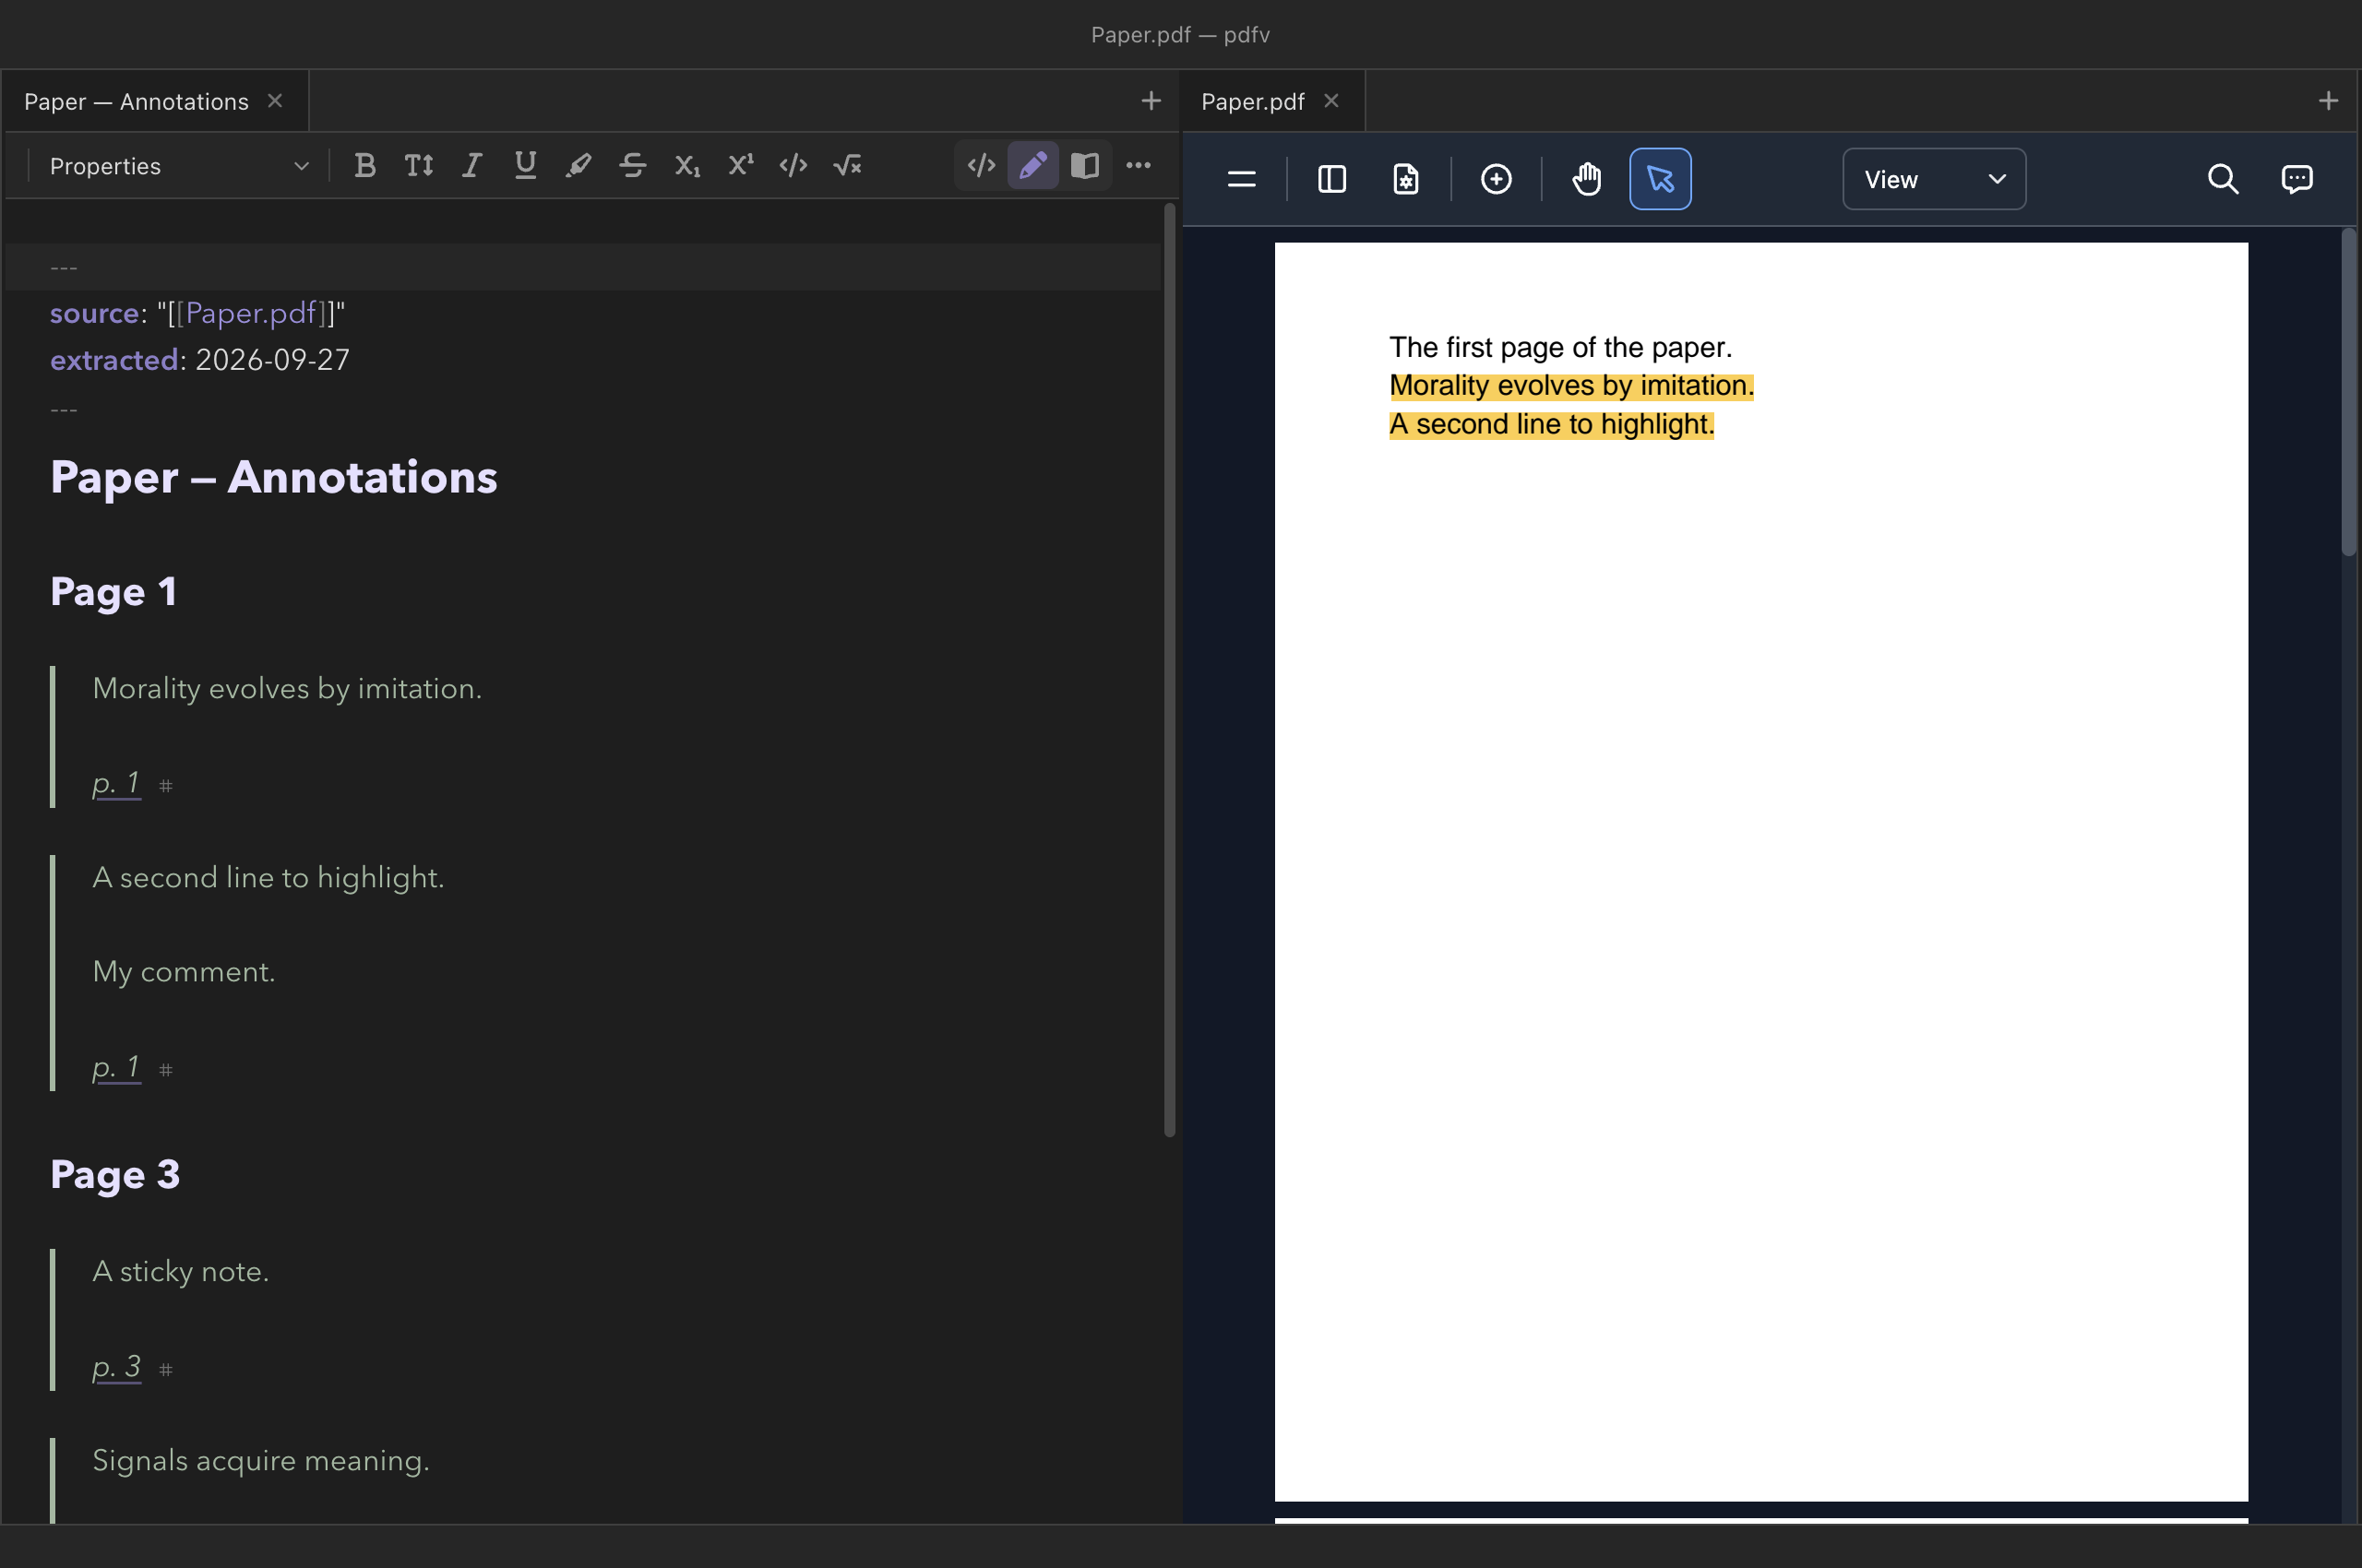This screenshot has height=1568, width=2362.
Task: Click anchor icon below My comment
Action: point(166,1070)
